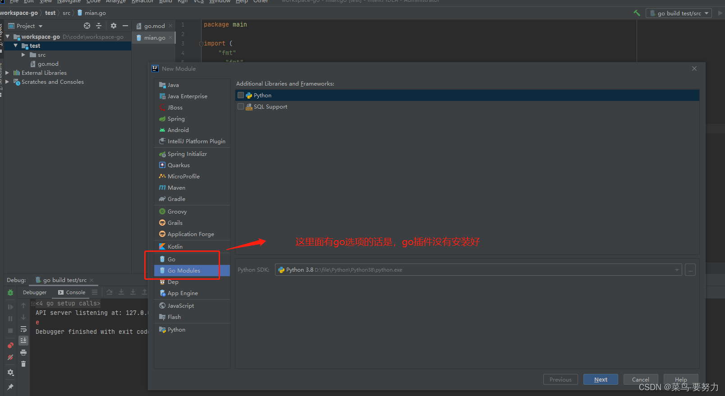Choose IntelliJ Platform Plugin module type
The height and width of the screenshot is (396, 725).
[192, 141]
